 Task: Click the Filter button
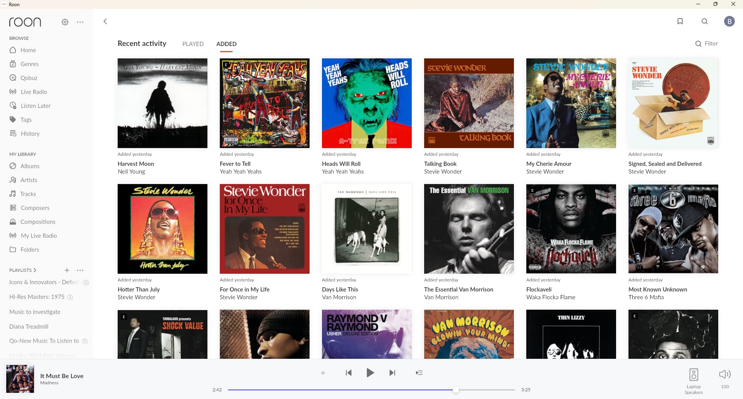[707, 44]
